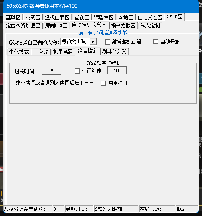The image size is (202, 216).
Task: Select the 私人定制 tab
Action: point(150,25)
